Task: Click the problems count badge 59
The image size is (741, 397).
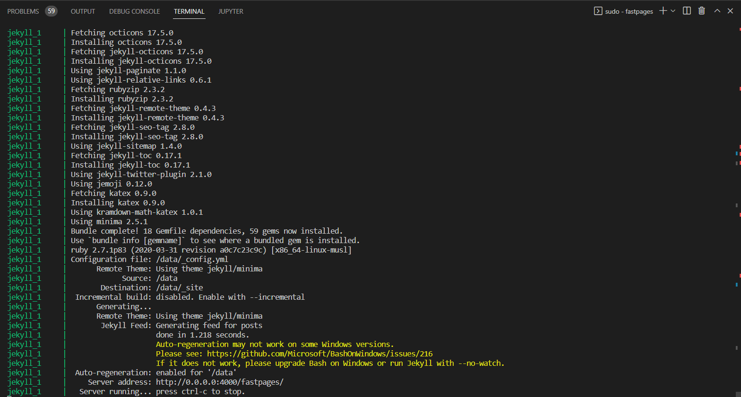Action: pyautogui.click(x=51, y=11)
